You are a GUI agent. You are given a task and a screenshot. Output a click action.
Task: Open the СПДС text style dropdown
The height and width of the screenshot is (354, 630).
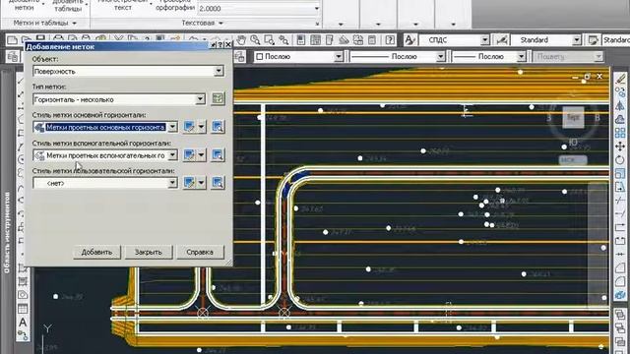click(x=485, y=39)
